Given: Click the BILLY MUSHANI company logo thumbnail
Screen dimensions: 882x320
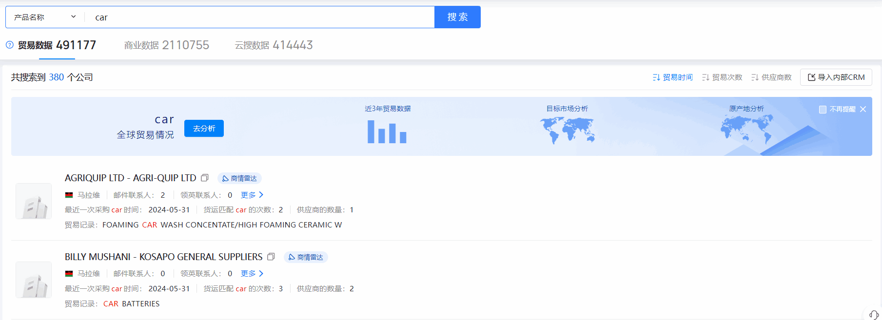Looking at the screenshot, I should point(34,280).
